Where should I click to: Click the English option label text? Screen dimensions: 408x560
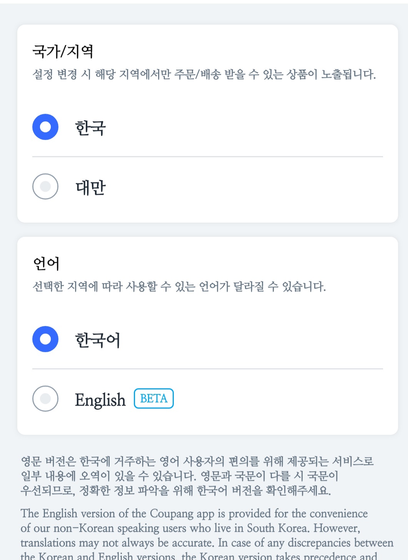click(x=100, y=400)
